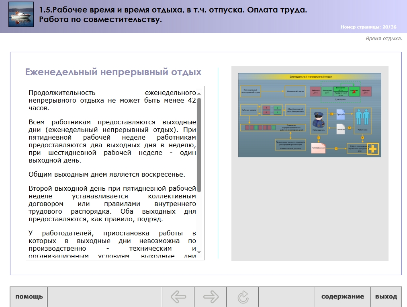Click the paragraph starting 'Второй выходной день'
The height and width of the screenshot is (307, 407).
(x=112, y=204)
